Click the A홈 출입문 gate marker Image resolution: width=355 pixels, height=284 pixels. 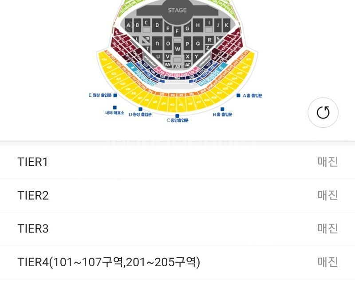[239, 95]
